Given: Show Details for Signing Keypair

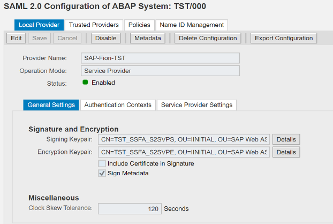Looking at the screenshot, I should pyautogui.click(x=286, y=139).
